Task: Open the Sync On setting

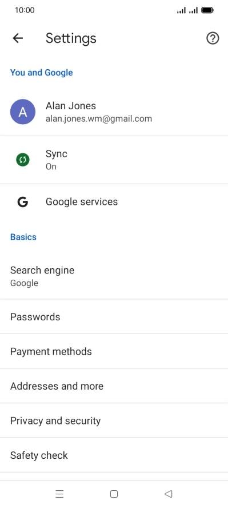Action: coord(114,160)
